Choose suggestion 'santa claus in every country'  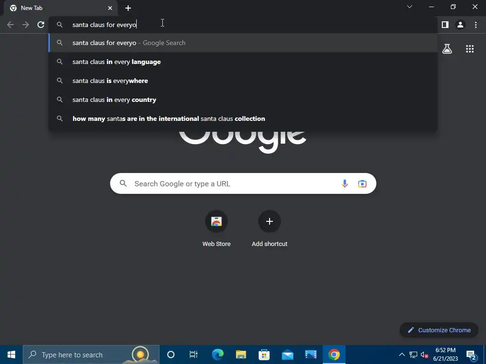click(x=243, y=100)
